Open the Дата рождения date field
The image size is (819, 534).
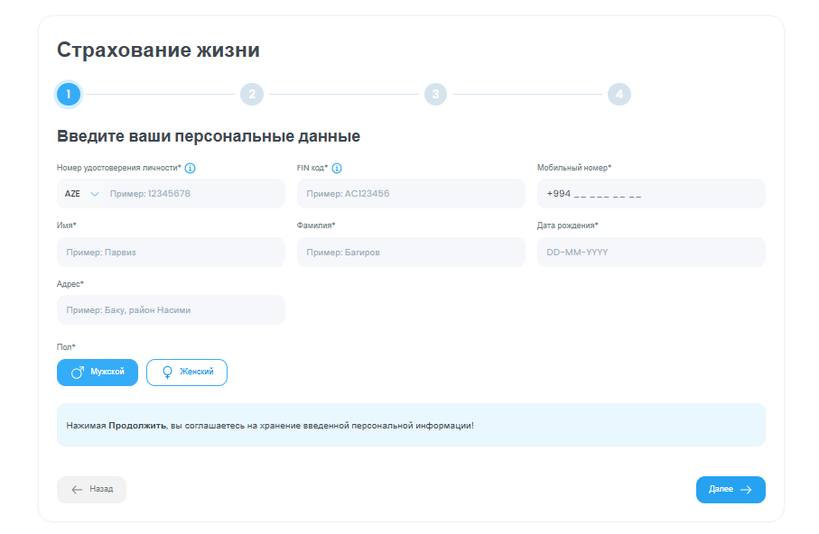(651, 253)
